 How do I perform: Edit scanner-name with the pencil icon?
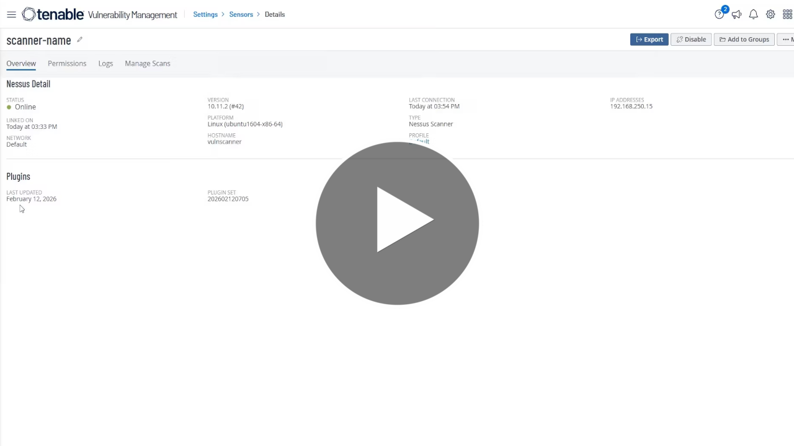pos(79,40)
